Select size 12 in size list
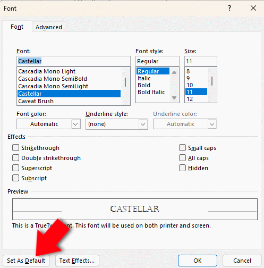 click(196, 99)
